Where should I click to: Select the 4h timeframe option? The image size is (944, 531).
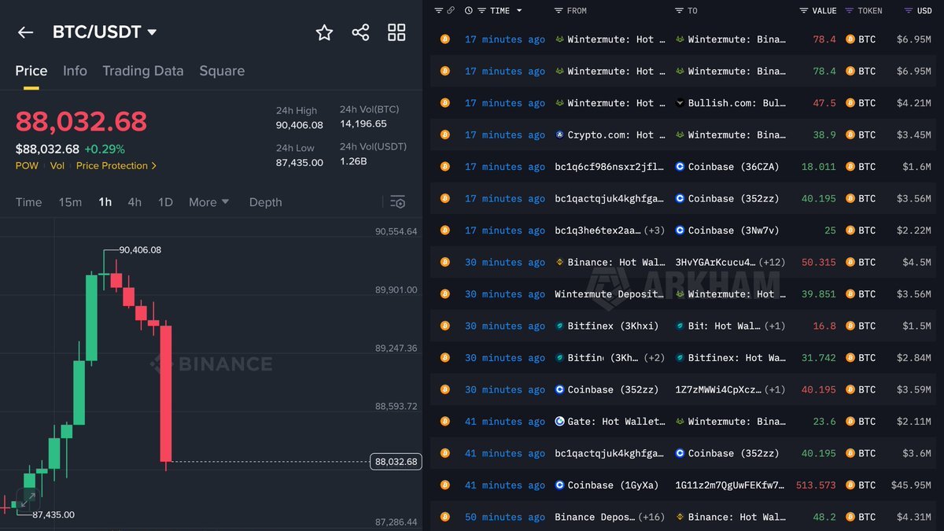coord(134,201)
